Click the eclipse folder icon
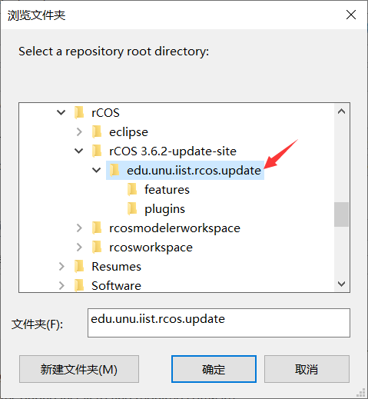The image size is (368, 399). point(97,131)
